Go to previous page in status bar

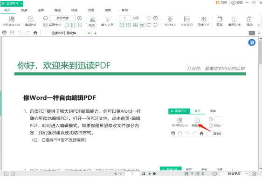tap(120, 174)
